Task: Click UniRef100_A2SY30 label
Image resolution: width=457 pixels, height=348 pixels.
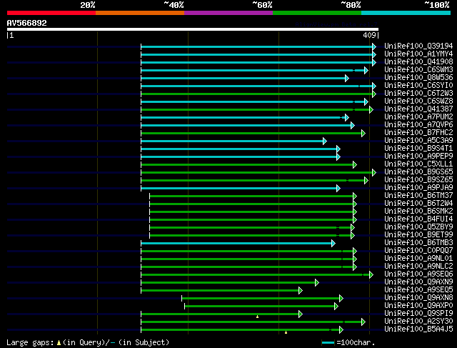Action: coord(418,322)
